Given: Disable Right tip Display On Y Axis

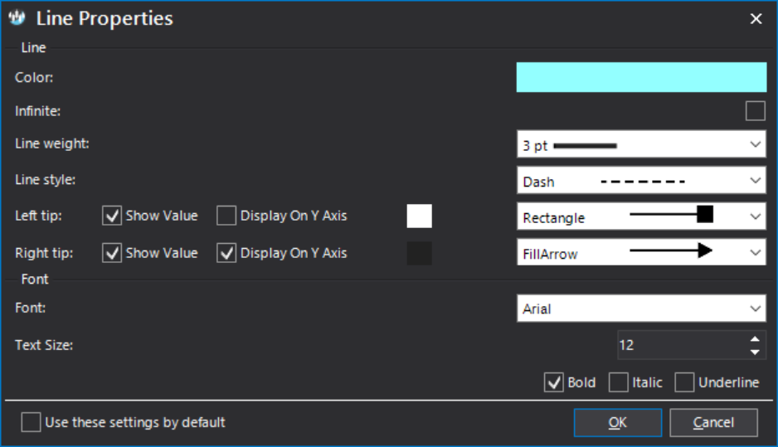Looking at the screenshot, I should [226, 253].
